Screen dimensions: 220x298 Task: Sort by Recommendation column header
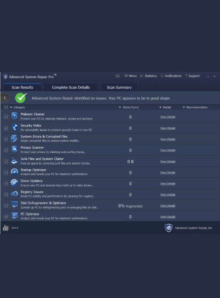tap(195, 108)
